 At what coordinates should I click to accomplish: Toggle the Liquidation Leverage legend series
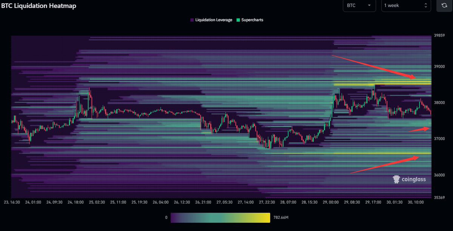click(x=211, y=20)
